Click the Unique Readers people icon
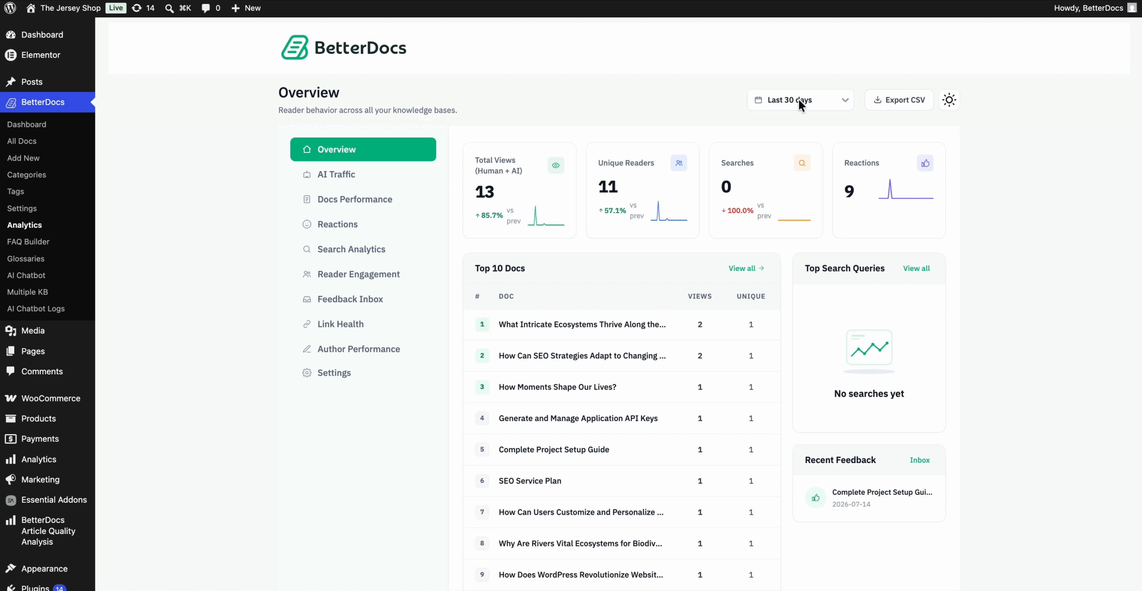 tap(679, 163)
